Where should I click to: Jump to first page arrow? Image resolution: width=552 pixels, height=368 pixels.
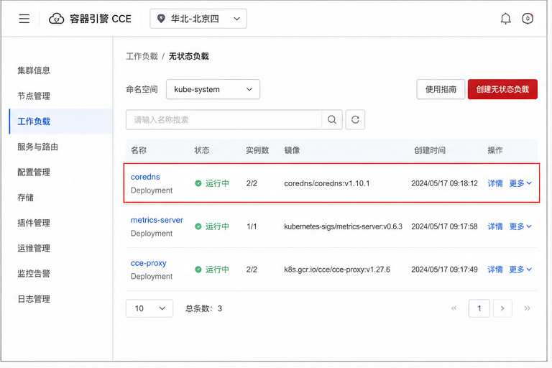(454, 308)
